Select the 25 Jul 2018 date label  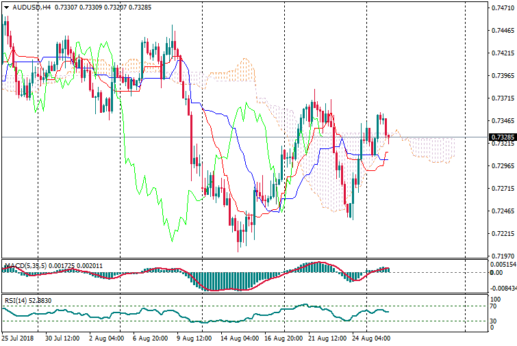(17, 338)
